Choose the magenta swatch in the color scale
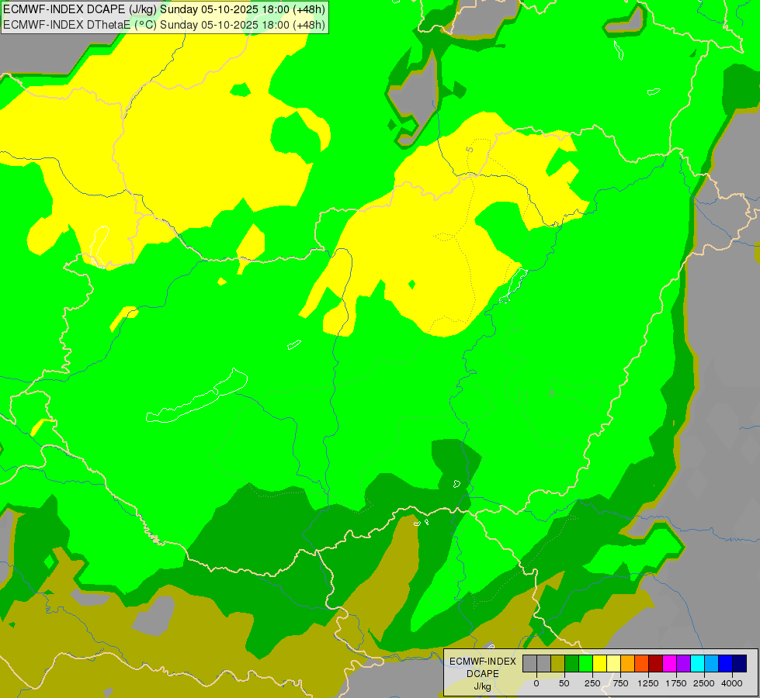Viewport: 760px width, 698px height. coord(669,663)
